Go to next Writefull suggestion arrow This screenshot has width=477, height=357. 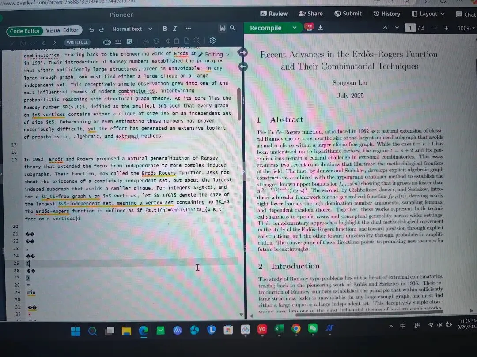point(54,42)
